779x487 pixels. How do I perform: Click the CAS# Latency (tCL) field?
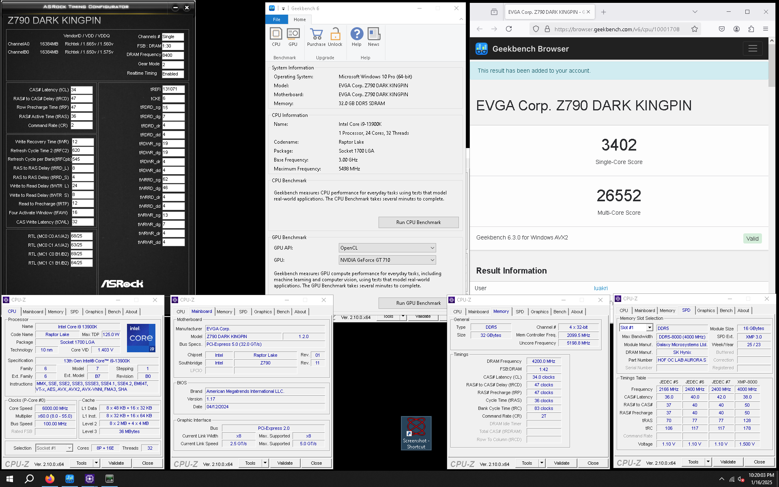click(82, 90)
